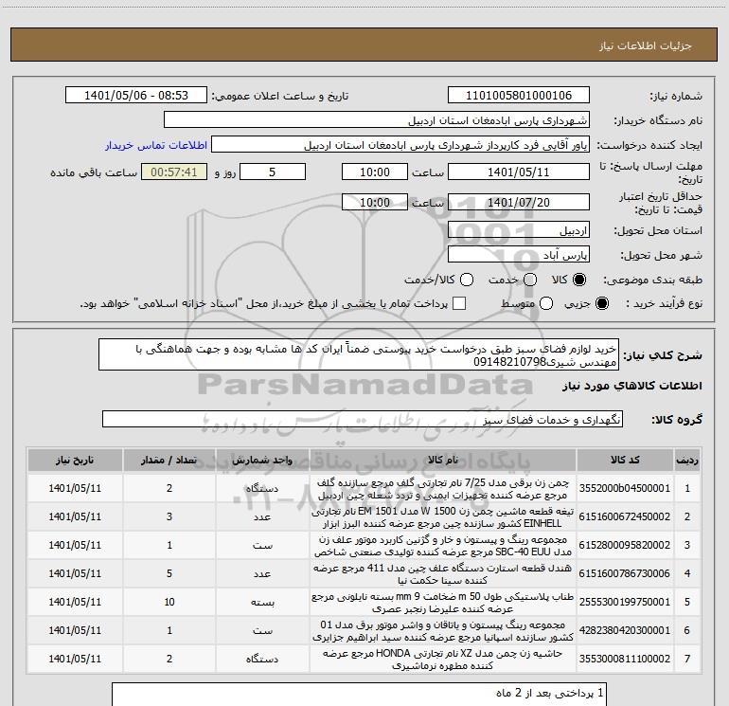Click the ردیف column header
The width and height of the screenshot is (729, 706).
[x=687, y=460]
